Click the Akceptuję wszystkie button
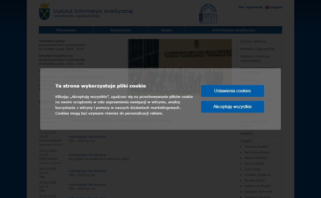 (232, 107)
